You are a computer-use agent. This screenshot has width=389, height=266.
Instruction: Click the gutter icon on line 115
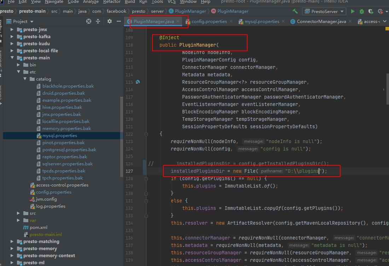pos(138,82)
